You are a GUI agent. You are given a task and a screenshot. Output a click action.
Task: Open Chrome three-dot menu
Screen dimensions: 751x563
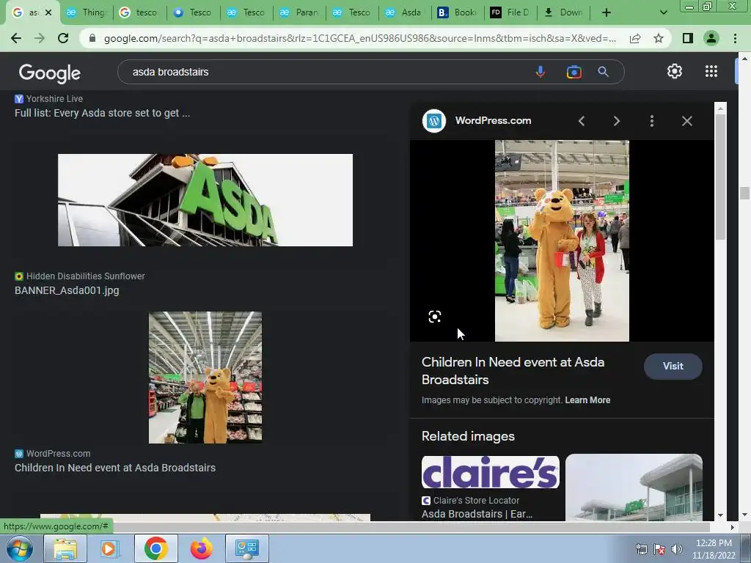735,38
